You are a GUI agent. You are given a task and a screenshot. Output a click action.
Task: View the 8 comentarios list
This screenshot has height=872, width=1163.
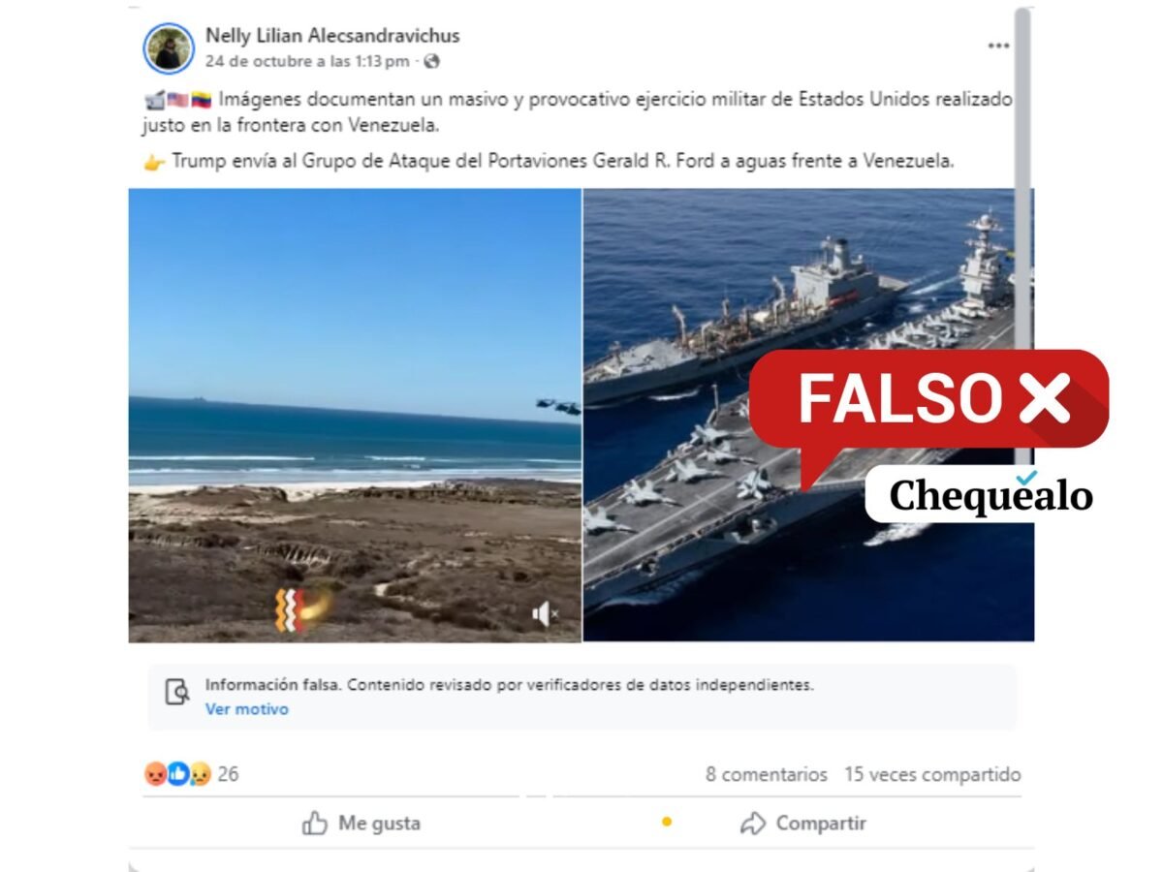[766, 774]
